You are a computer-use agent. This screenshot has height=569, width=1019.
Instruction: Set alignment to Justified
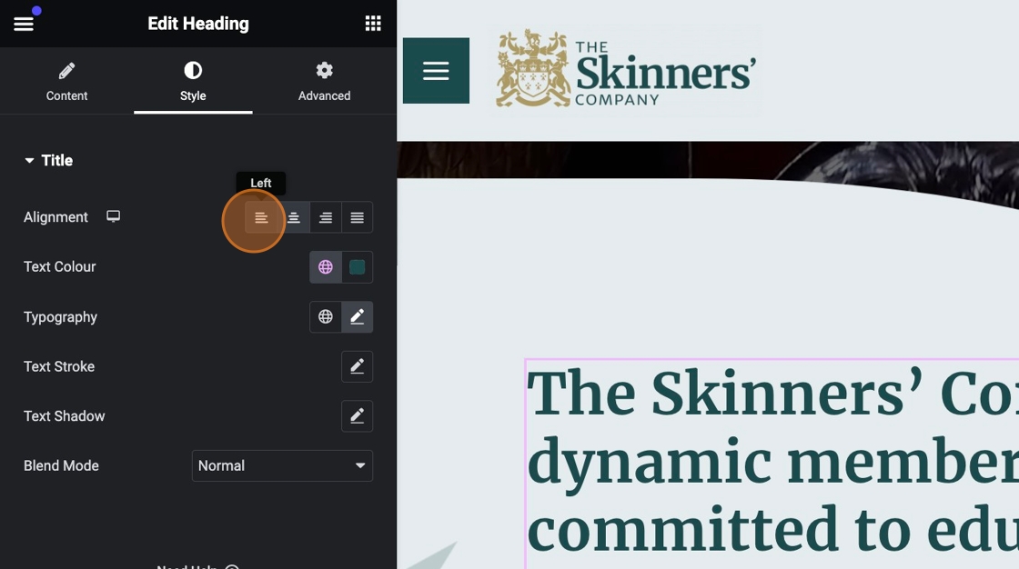tap(357, 217)
